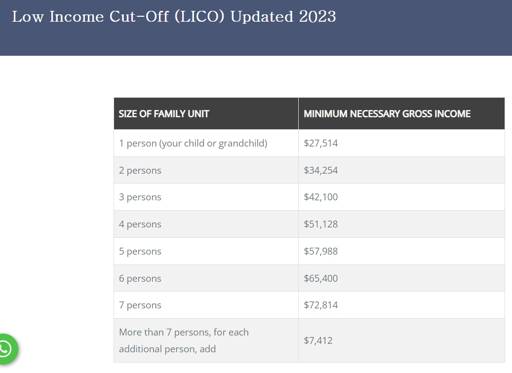Screen dimensions: 512x373
Task: Click the $65,400 amount
Action: click(x=320, y=278)
